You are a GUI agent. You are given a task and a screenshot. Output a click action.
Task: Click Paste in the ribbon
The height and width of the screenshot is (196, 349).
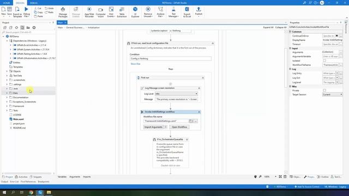(39, 16)
